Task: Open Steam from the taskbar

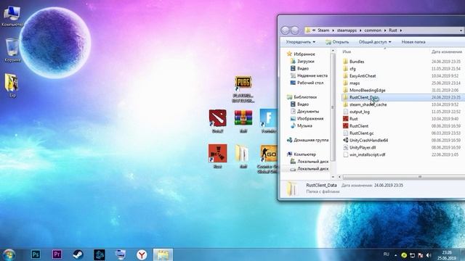Action: 78,254
